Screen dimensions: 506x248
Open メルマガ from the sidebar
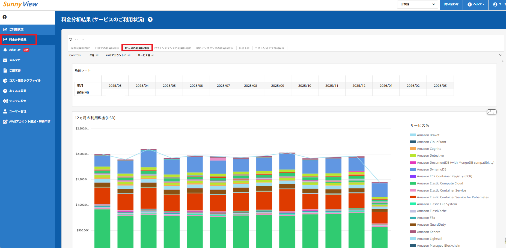[15, 60]
